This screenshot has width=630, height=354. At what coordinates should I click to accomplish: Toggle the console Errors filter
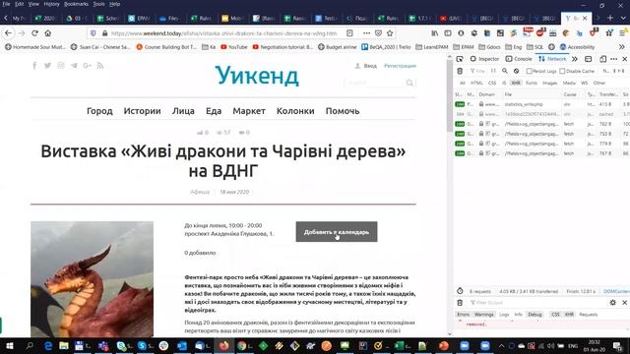[x=463, y=315]
